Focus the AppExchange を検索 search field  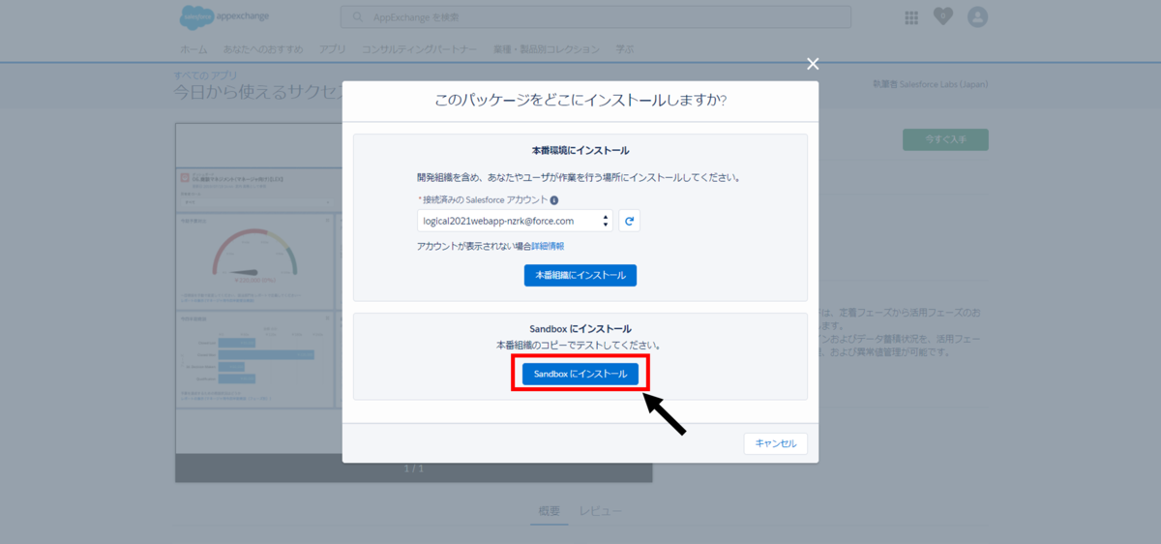click(x=596, y=17)
